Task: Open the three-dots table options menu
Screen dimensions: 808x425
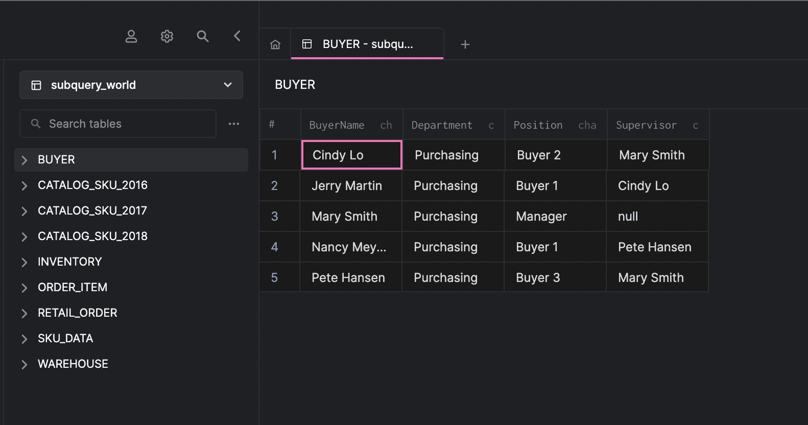Action: 234,124
